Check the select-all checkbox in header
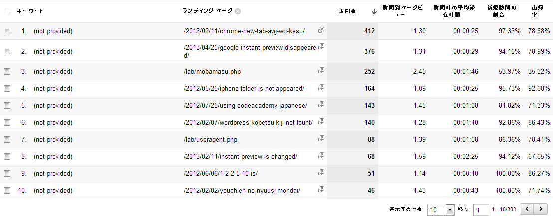The width and height of the screenshot is (553, 217). click(x=7, y=11)
